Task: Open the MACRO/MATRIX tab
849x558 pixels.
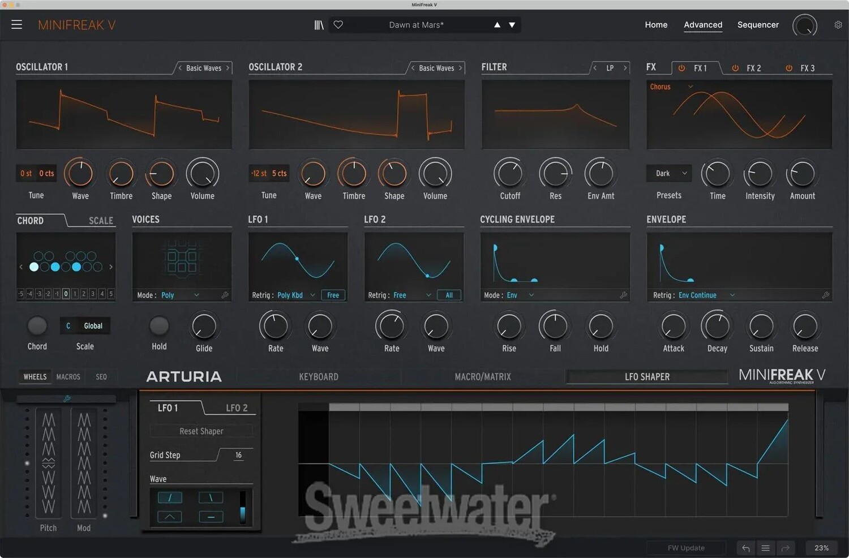Action: coord(483,377)
